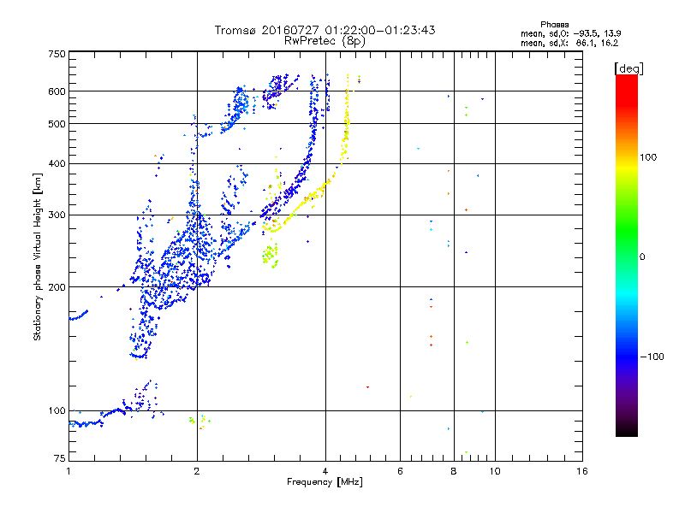Click the x-axis tick label '10'

click(495, 471)
